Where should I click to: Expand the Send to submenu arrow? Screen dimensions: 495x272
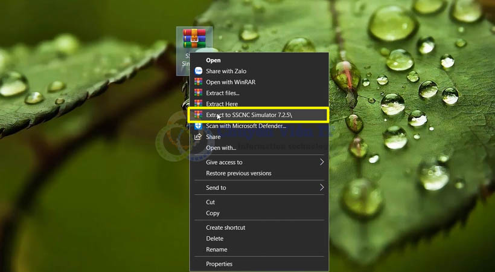(x=322, y=187)
